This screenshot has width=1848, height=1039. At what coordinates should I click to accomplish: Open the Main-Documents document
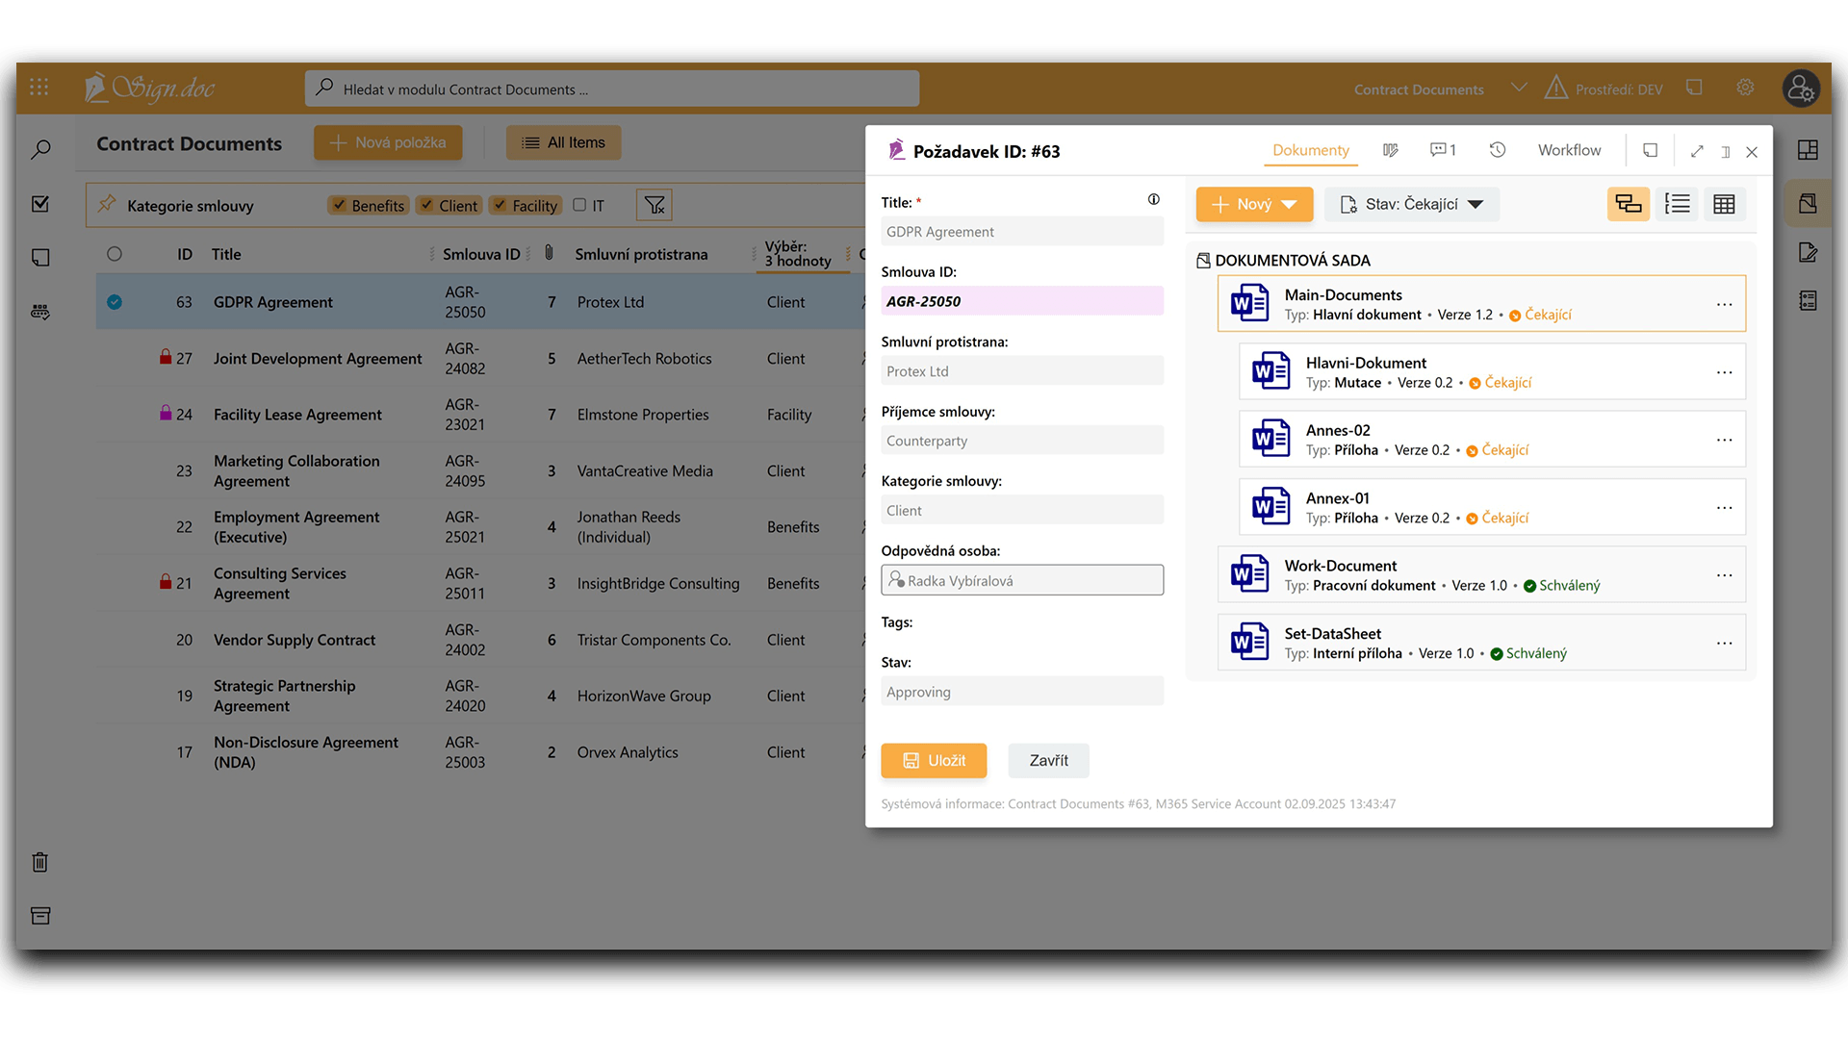point(1481,304)
